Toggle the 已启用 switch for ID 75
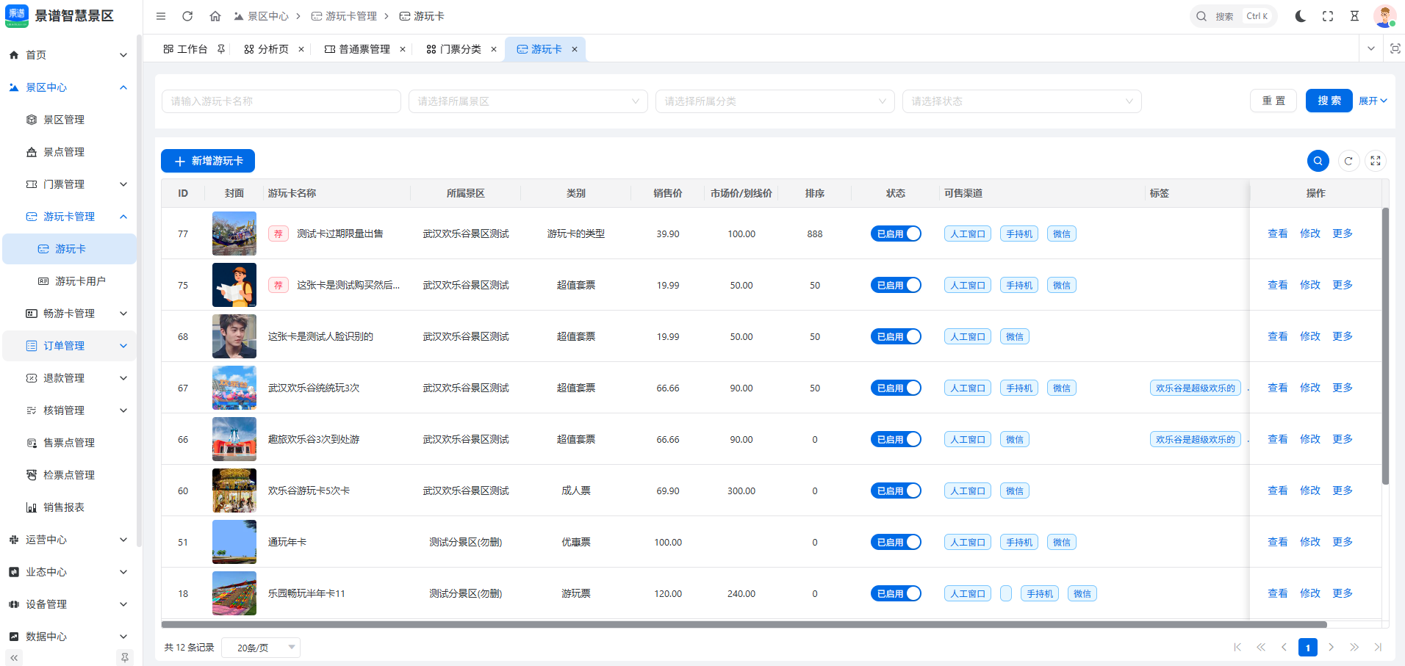The image size is (1405, 666). [x=896, y=285]
